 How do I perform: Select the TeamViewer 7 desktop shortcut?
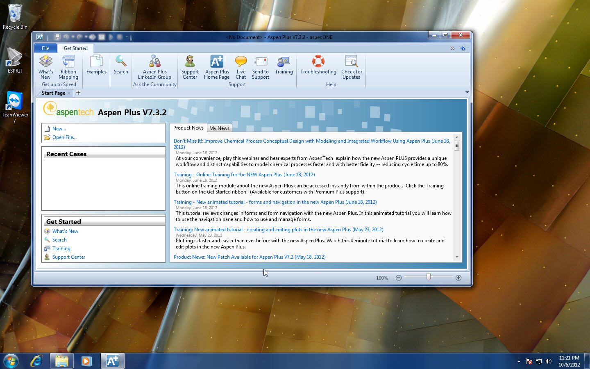tap(15, 107)
